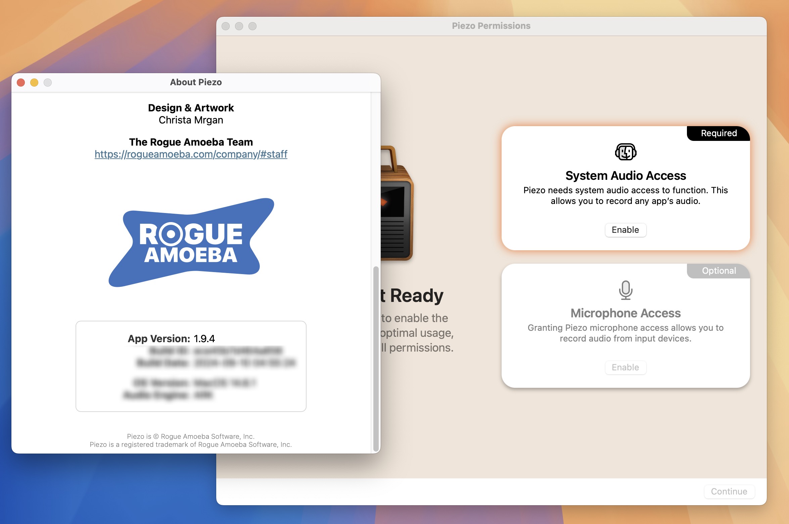Click the System Audio Access heading
The image size is (789, 524).
click(x=625, y=175)
